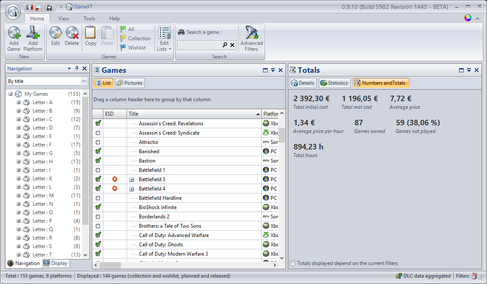Click the Copy clipboard icon
This screenshot has width=487, height=284.
tap(91, 34)
